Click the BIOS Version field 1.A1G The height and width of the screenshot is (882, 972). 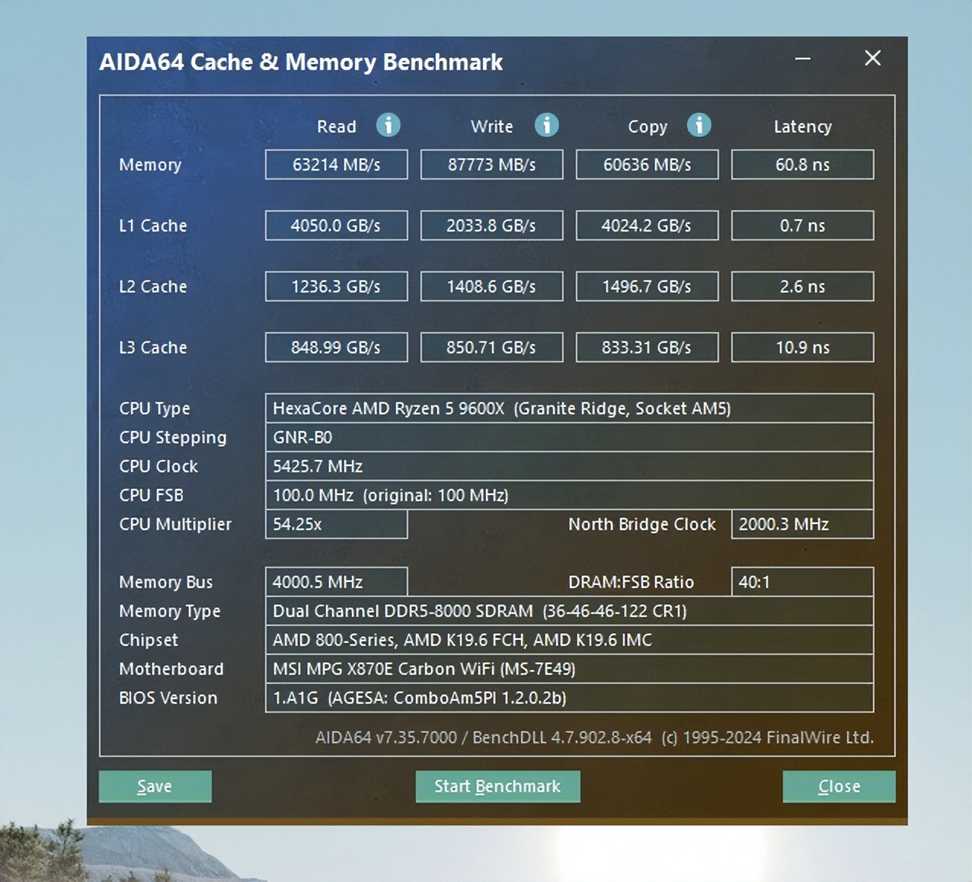[569, 698]
